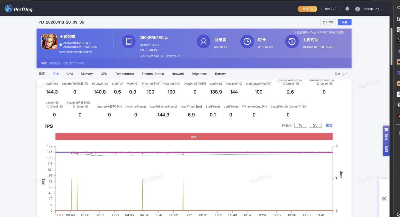Open the 留言·咨询 feedback widget
Image resolution: width=400 pixels, height=217 pixels.
click(386, 141)
